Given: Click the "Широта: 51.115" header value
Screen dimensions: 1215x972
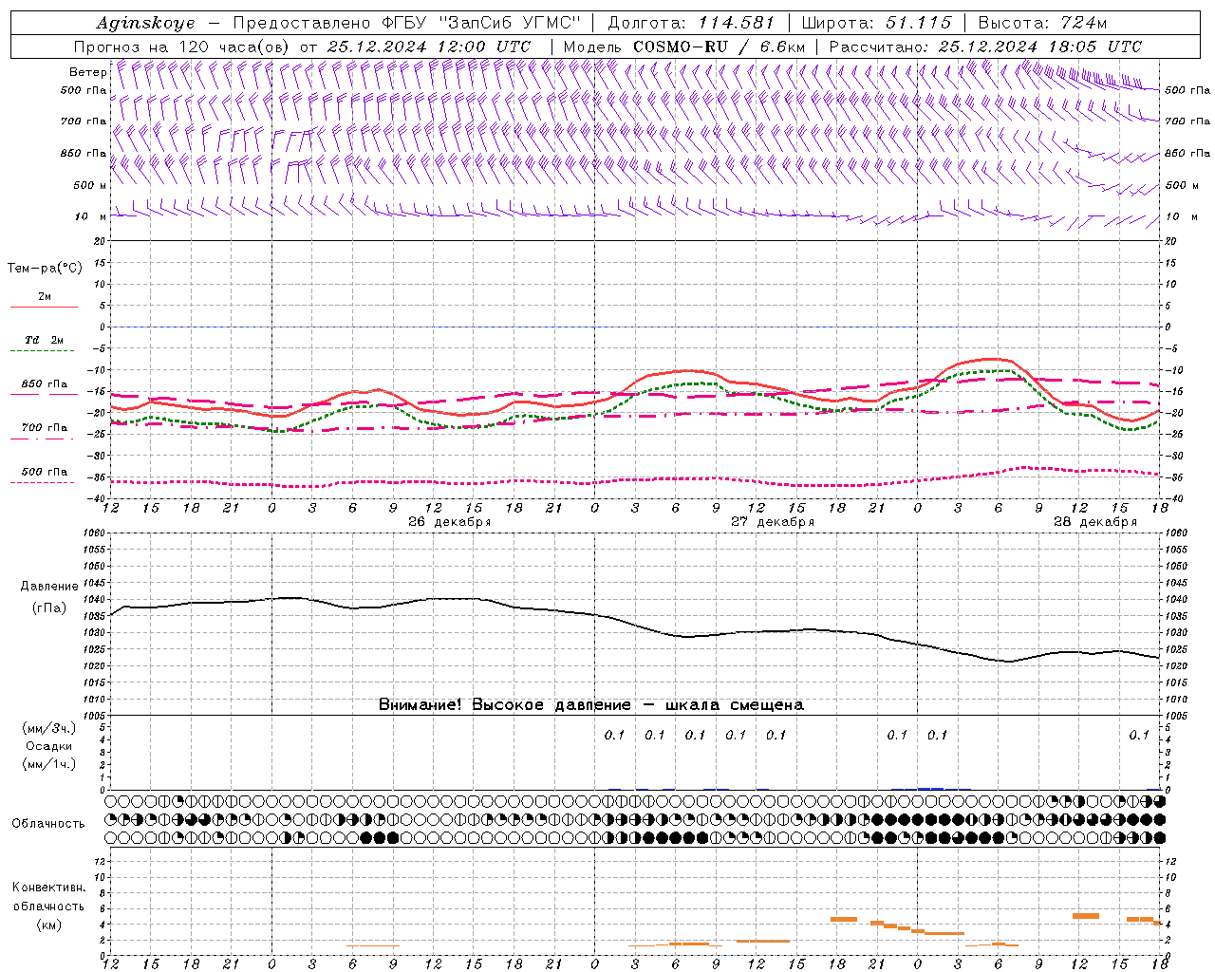Looking at the screenshot, I should point(876,23).
